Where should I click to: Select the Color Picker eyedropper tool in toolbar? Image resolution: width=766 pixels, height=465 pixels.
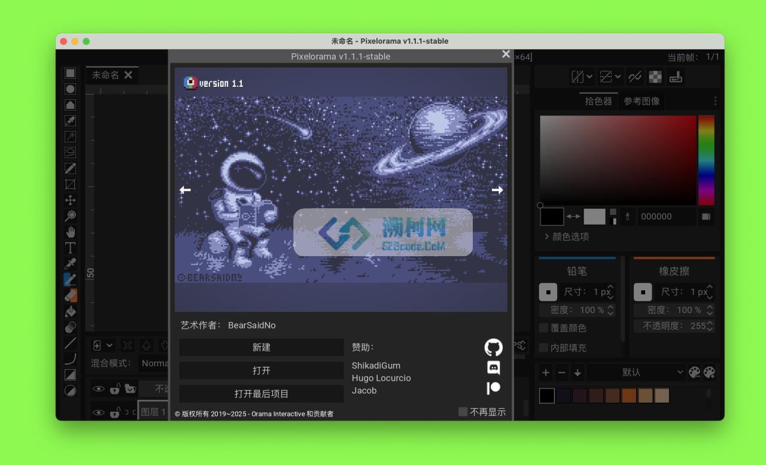[x=70, y=264]
